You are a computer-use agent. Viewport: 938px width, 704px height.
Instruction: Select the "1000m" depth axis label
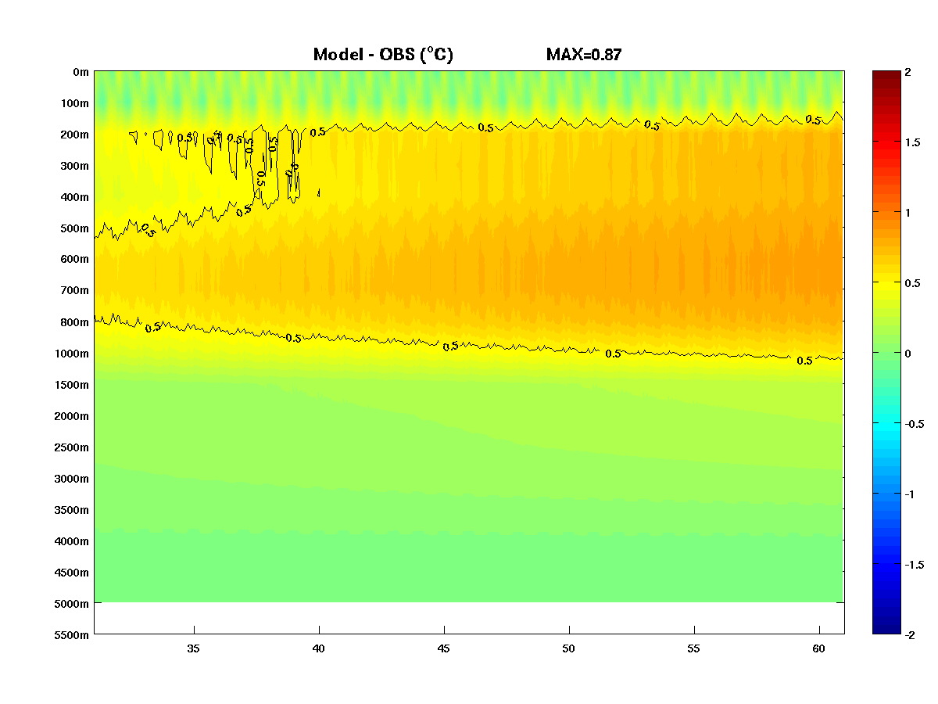pyautogui.click(x=72, y=354)
